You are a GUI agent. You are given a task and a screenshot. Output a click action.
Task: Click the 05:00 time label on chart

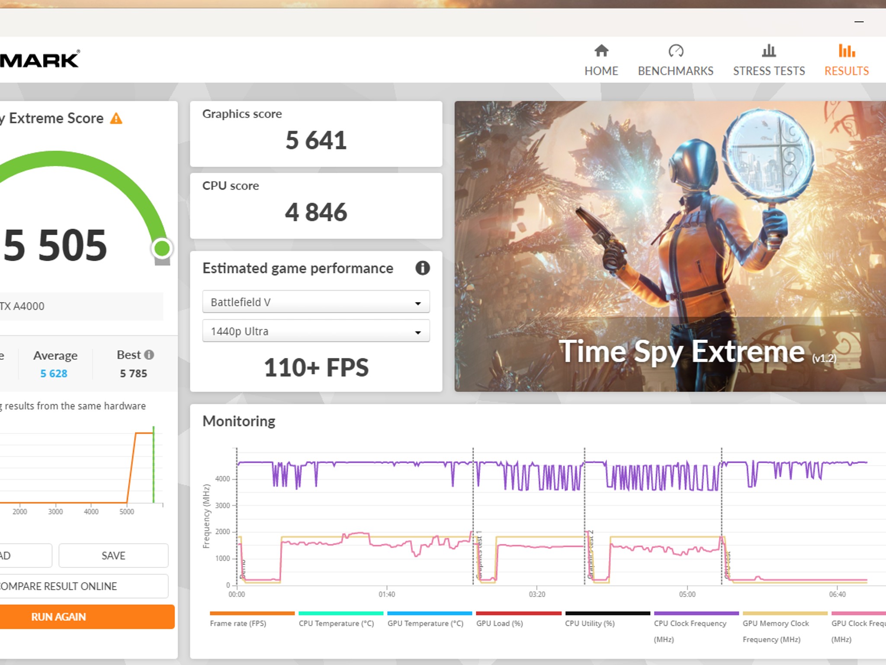687,594
